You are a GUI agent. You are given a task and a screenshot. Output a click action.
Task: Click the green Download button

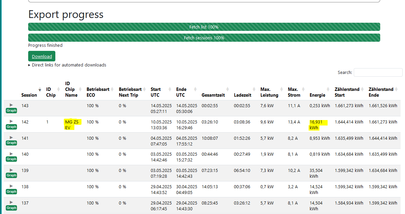pos(42,56)
